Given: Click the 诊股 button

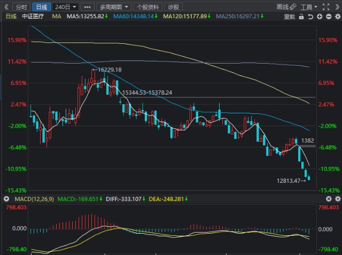Looking at the screenshot, I should coord(173,7).
